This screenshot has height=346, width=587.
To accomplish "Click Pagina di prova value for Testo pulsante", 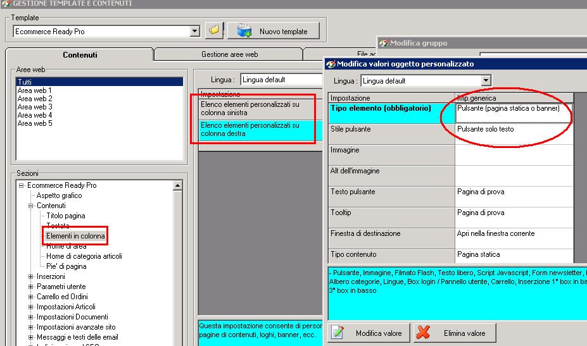I will pos(514,197).
